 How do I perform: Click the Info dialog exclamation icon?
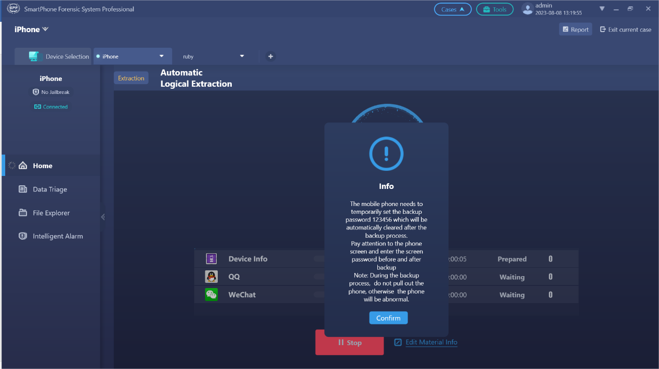click(x=386, y=153)
